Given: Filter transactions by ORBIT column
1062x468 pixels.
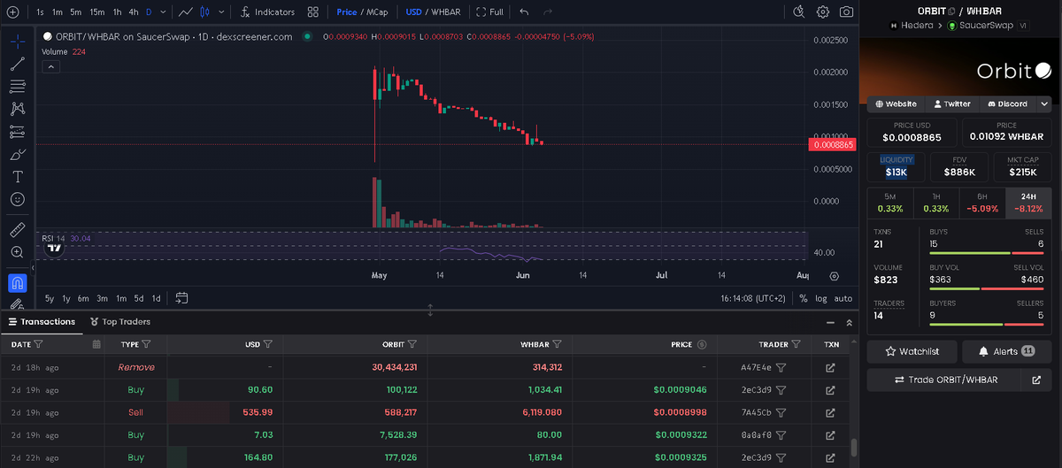Looking at the screenshot, I should coord(412,344).
